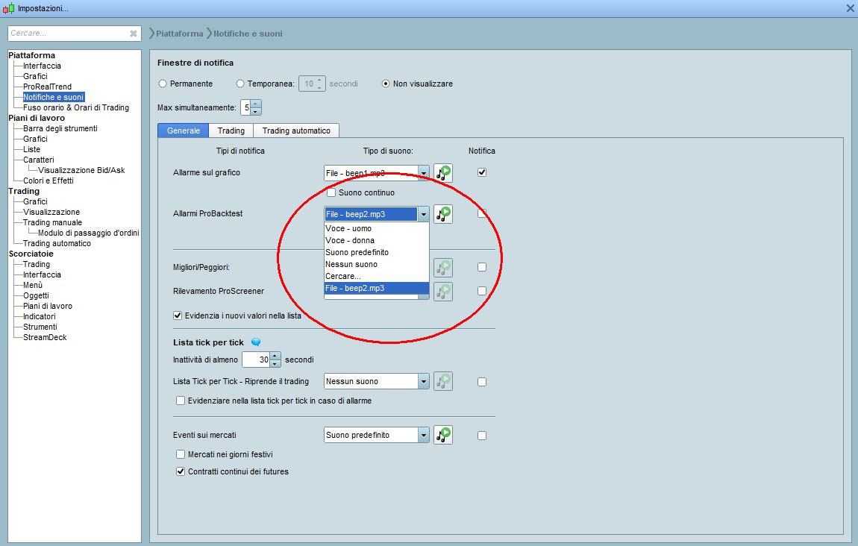This screenshot has width=858, height=546.
Task: Enable the Suono continuo checkbox
Action: 331,192
